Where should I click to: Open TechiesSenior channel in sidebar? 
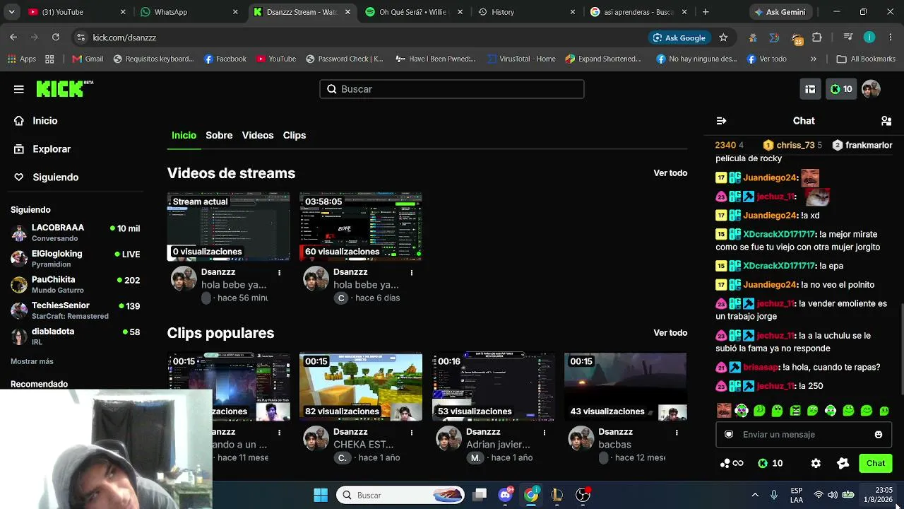[75, 310]
